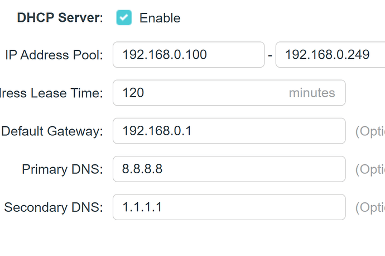The height and width of the screenshot is (256, 385).
Task: Click the Default Gateway label
Action: 52,131
